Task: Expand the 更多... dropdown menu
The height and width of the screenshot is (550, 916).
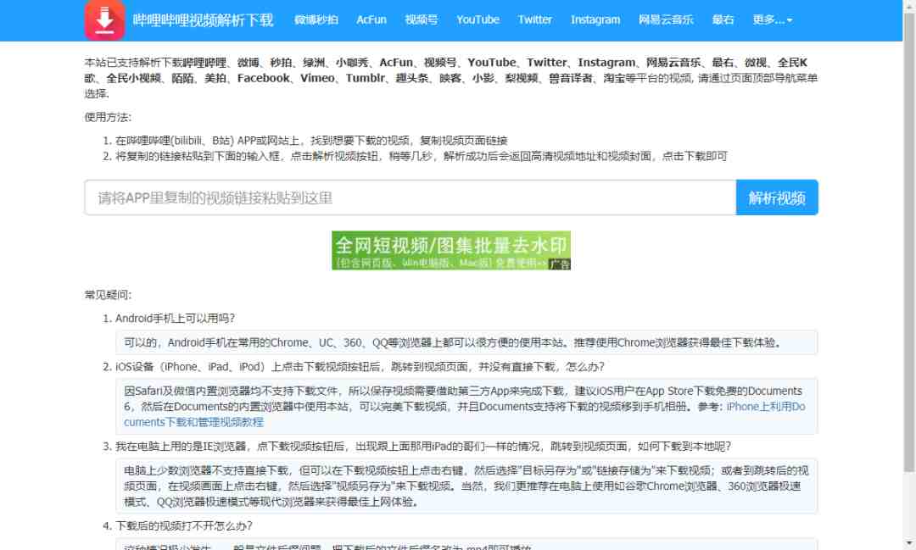Action: point(773,19)
